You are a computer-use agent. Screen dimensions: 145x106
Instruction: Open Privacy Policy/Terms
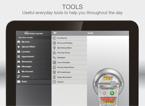69,67
